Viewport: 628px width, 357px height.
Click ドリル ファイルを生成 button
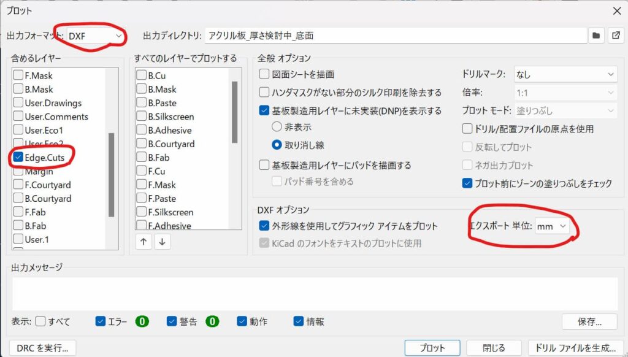pyautogui.click(x=576, y=348)
